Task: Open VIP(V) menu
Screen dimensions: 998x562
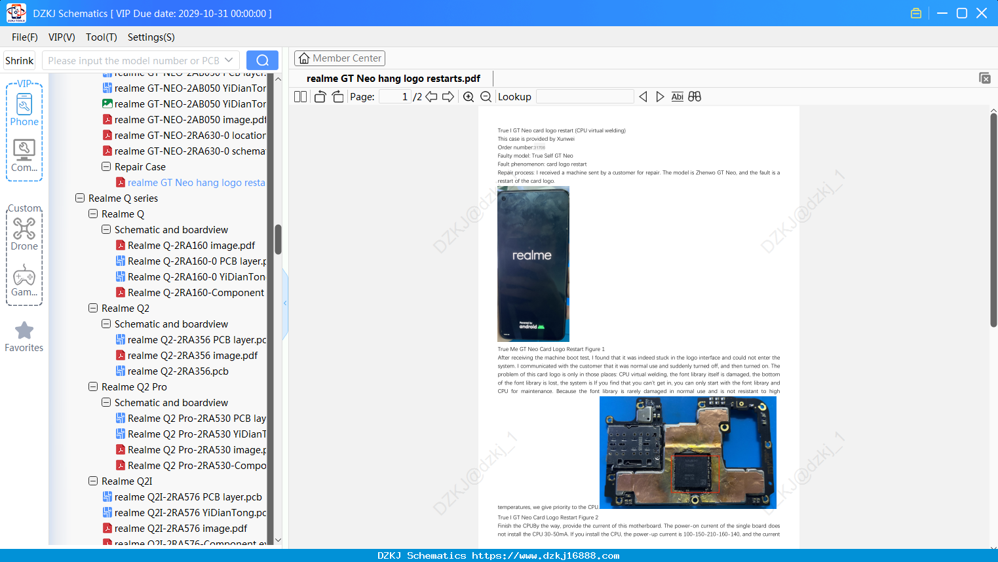Action: pos(62,37)
